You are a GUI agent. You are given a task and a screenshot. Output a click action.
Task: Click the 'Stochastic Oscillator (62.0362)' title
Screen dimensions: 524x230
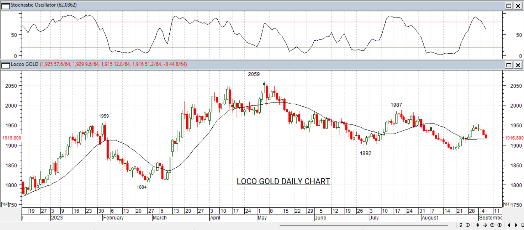(x=43, y=5)
